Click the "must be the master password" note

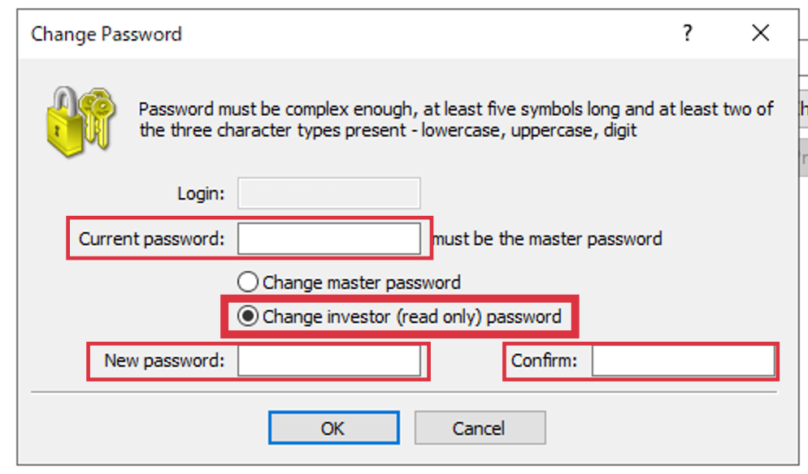(x=547, y=239)
